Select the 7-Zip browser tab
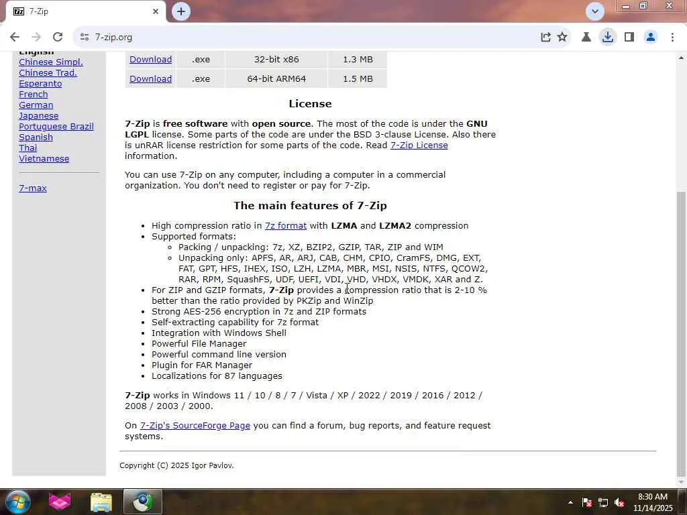 click(85, 11)
